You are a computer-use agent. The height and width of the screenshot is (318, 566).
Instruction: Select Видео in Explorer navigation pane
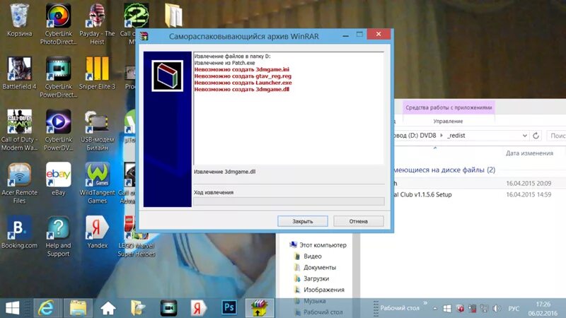pos(308,256)
